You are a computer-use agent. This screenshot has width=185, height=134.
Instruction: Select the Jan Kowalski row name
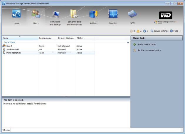[13, 49]
